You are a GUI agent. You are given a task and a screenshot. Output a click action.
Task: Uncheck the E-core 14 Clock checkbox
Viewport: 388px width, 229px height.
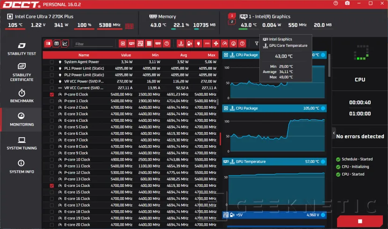(52, 186)
